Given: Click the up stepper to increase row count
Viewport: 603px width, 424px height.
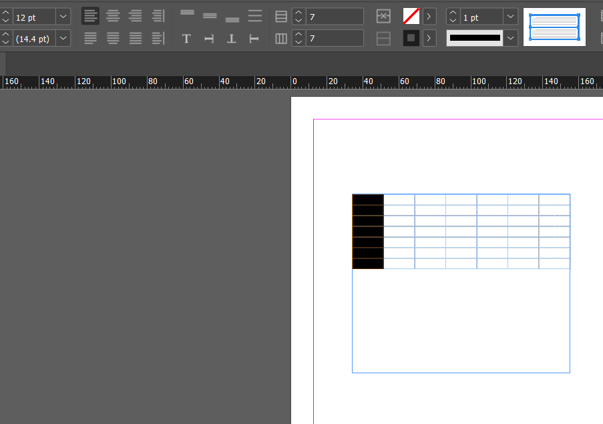Looking at the screenshot, I should pyautogui.click(x=298, y=12).
